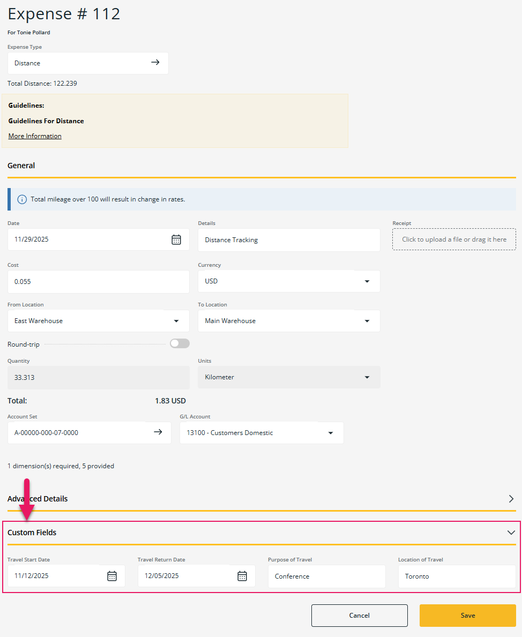Open the Travel Return Date calendar picker
This screenshot has height=637, width=522.
[242, 575]
